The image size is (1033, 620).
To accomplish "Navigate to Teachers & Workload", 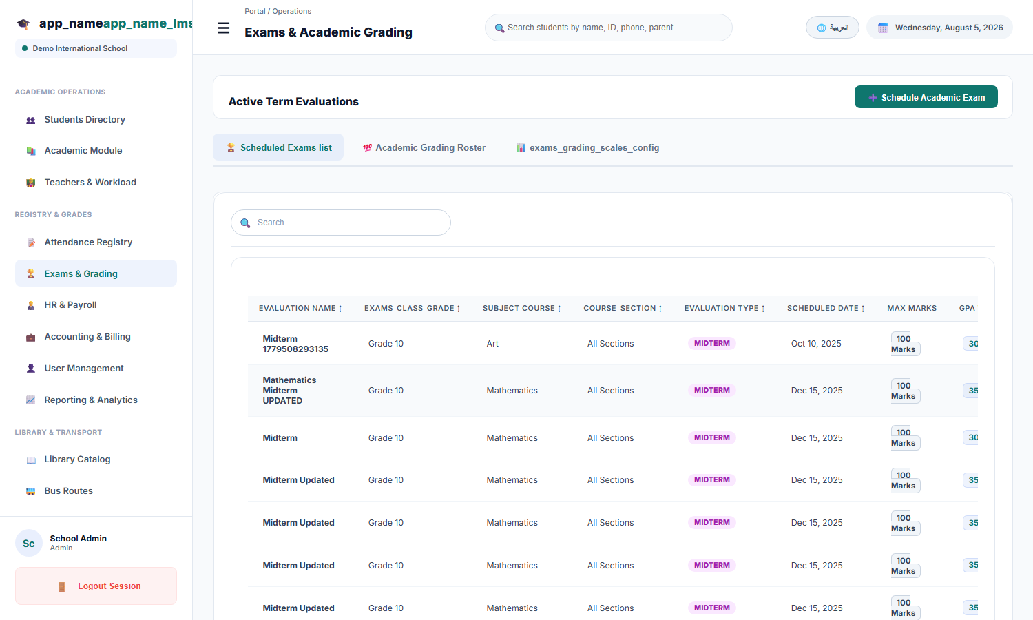I will tap(96, 183).
